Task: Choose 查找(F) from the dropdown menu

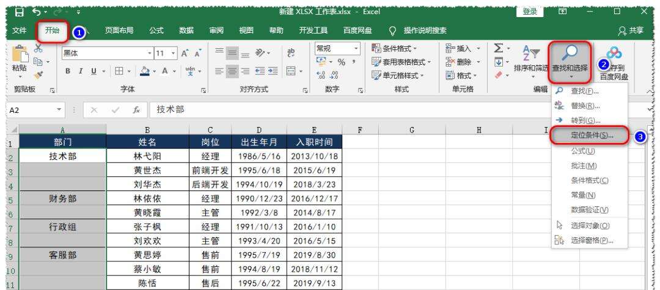Action: pyautogui.click(x=590, y=91)
